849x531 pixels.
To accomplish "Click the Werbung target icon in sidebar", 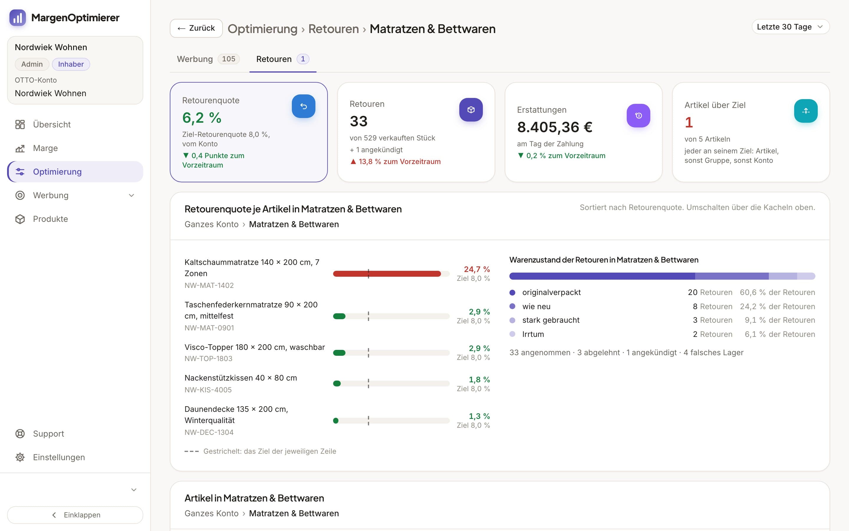I will pyautogui.click(x=20, y=195).
